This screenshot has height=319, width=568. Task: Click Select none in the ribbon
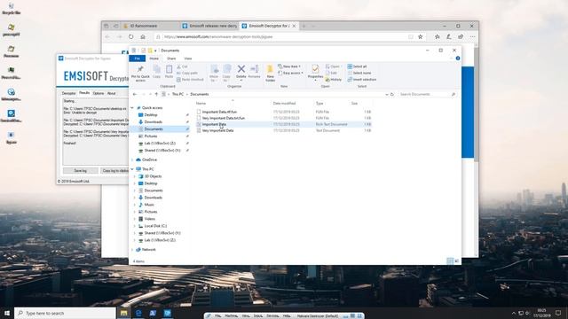coord(359,73)
